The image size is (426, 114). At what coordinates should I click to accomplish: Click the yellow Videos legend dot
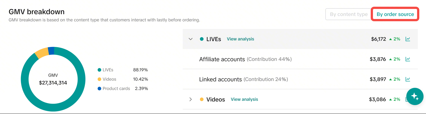click(x=99, y=79)
